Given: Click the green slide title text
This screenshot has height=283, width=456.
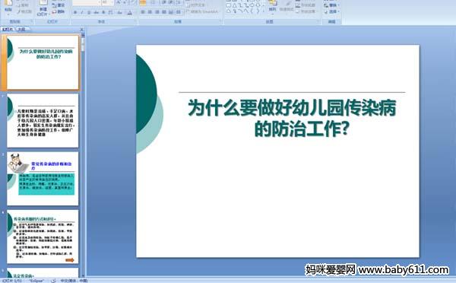Looking at the screenshot, I should click(x=293, y=118).
